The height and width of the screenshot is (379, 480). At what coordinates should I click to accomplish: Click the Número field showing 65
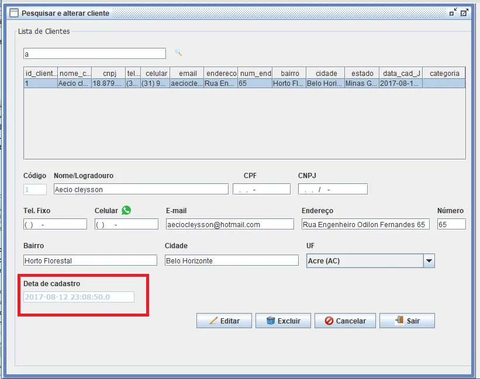click(451, 224)
